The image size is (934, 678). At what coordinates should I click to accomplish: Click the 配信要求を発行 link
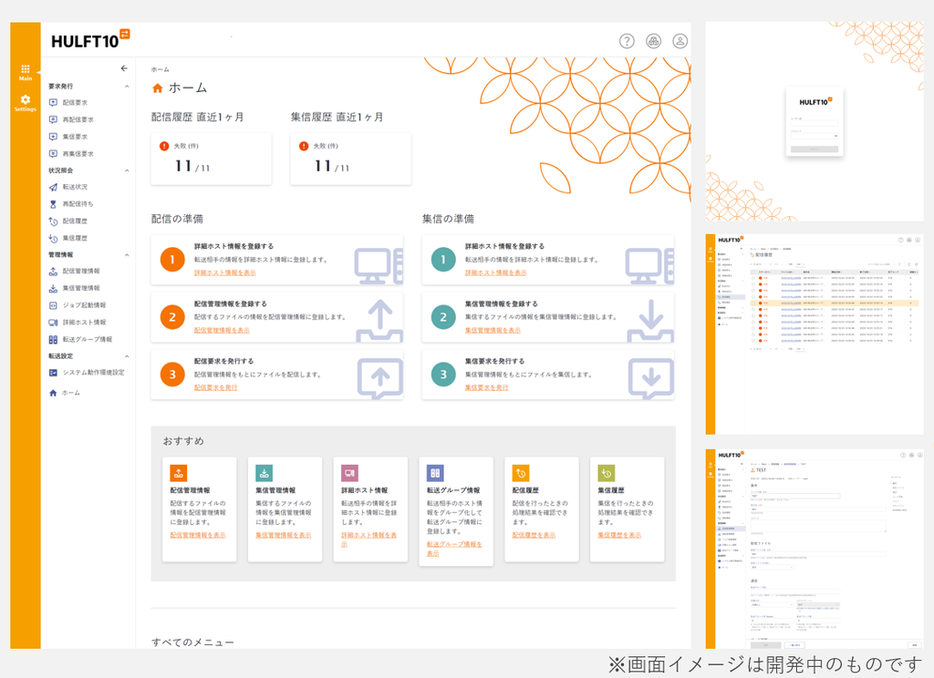pos(215,387)
